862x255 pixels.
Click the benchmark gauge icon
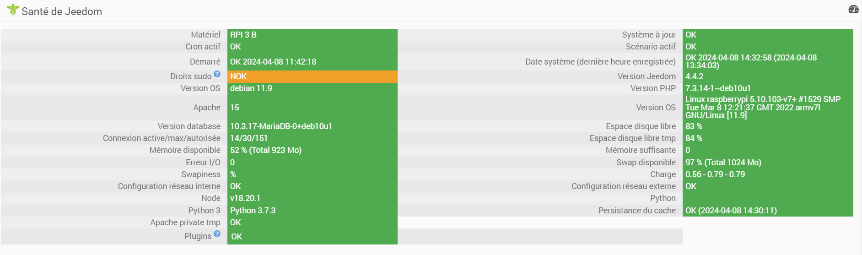coord(853,9)
